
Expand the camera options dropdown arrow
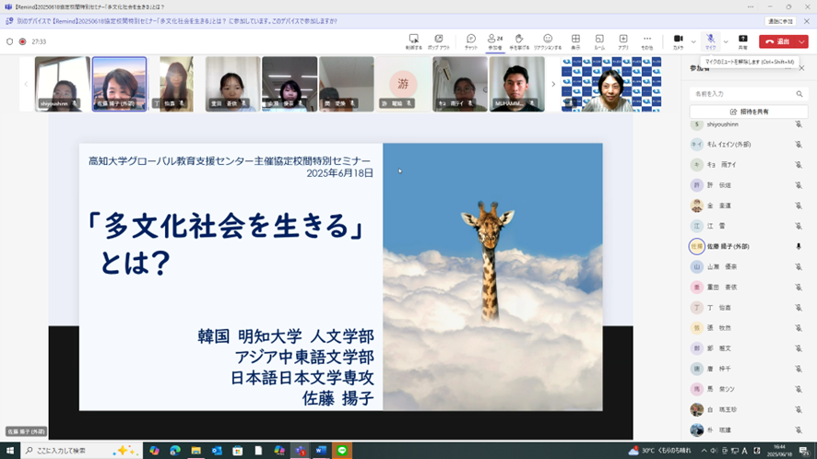(x=693, y=41)
